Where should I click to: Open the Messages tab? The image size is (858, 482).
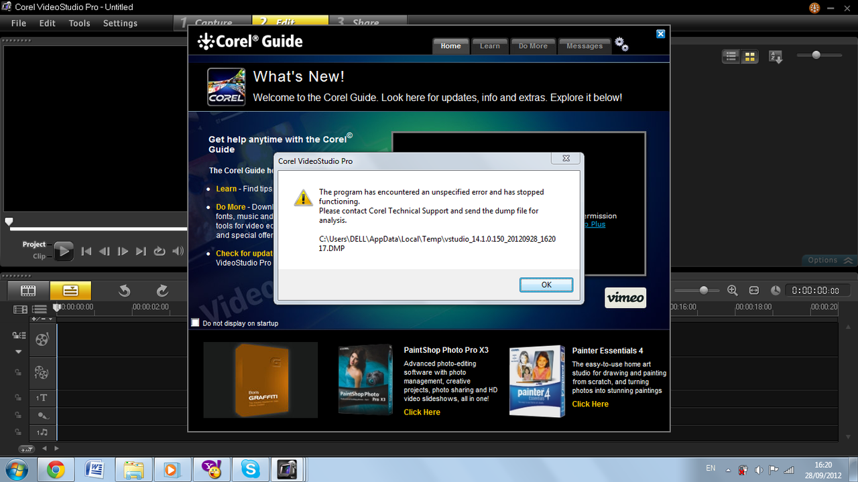(585, 46)
